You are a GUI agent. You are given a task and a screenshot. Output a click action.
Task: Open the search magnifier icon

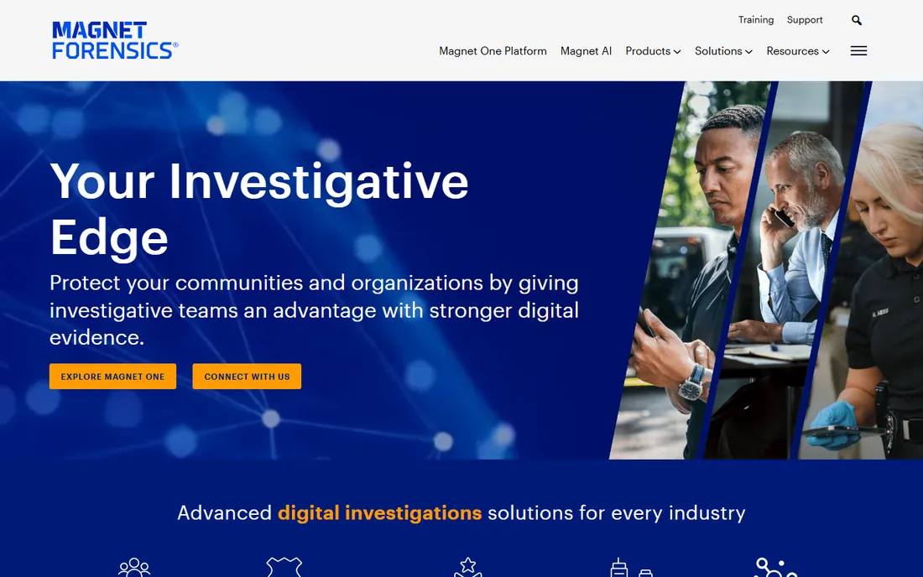(857, 20)
